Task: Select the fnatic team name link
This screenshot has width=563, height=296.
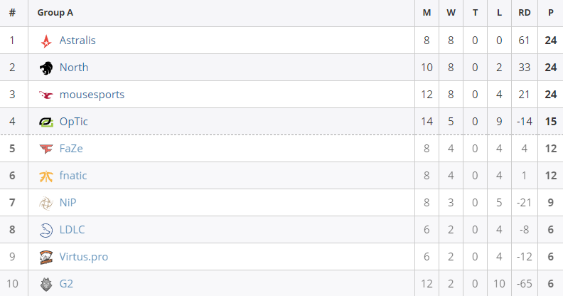Action: 73,175
